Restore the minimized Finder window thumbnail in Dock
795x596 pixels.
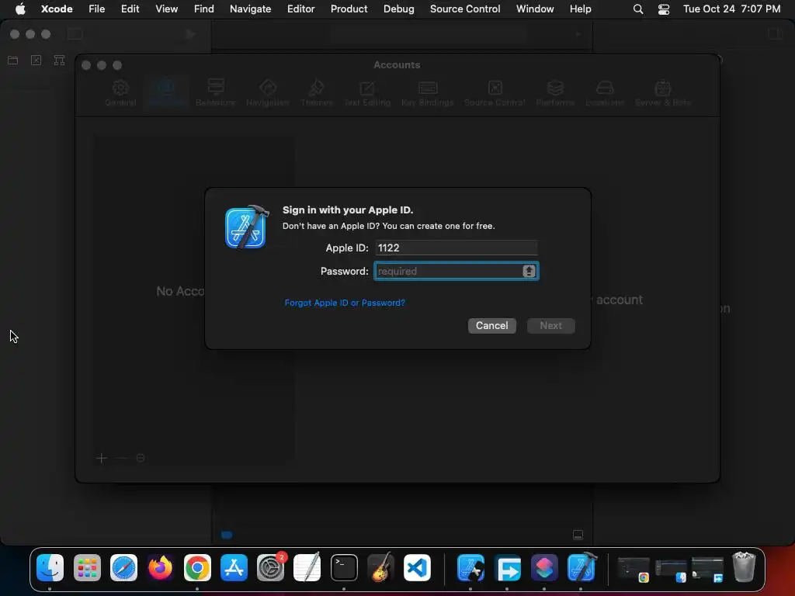coord(670,570)
